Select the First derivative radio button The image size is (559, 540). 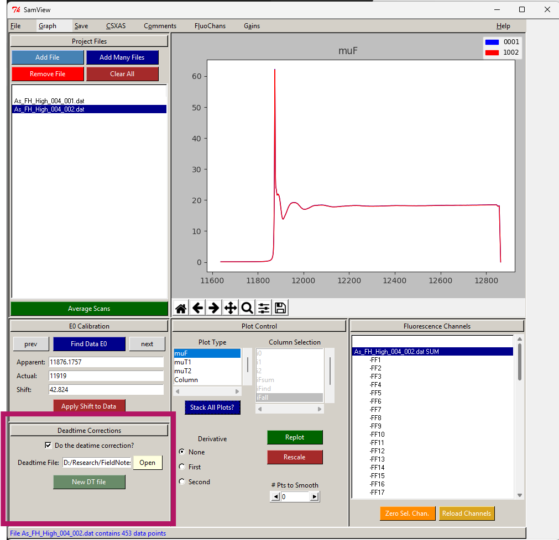tap(182, 467)
